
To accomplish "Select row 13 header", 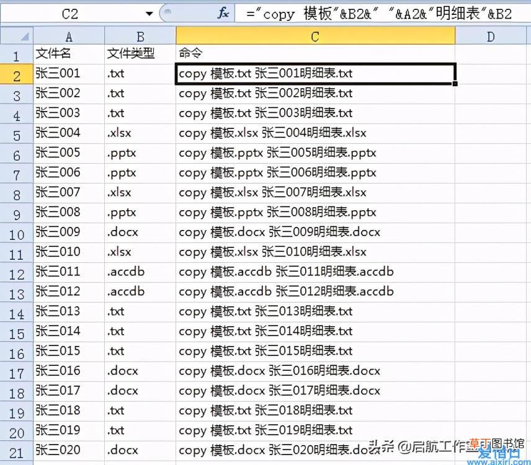I will [x=17, y=293].
